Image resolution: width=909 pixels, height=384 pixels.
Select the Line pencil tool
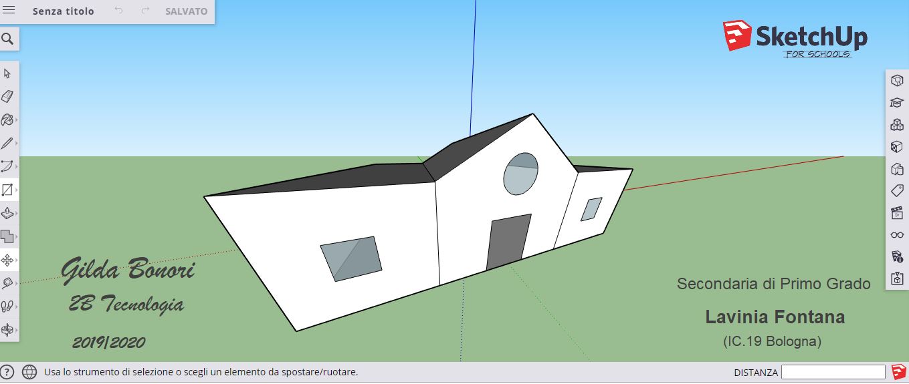click(x=7, y=144)
